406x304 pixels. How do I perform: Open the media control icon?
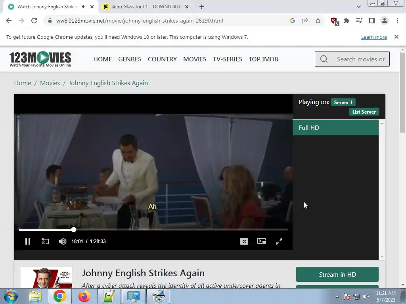(x=359, y=21)
